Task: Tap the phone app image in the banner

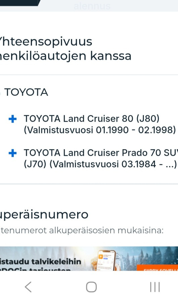Action: point(106,260)
